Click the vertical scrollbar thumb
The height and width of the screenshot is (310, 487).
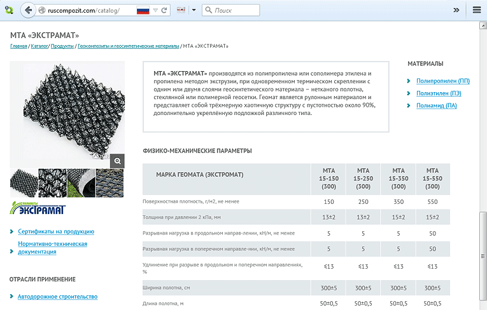[483, 256]
